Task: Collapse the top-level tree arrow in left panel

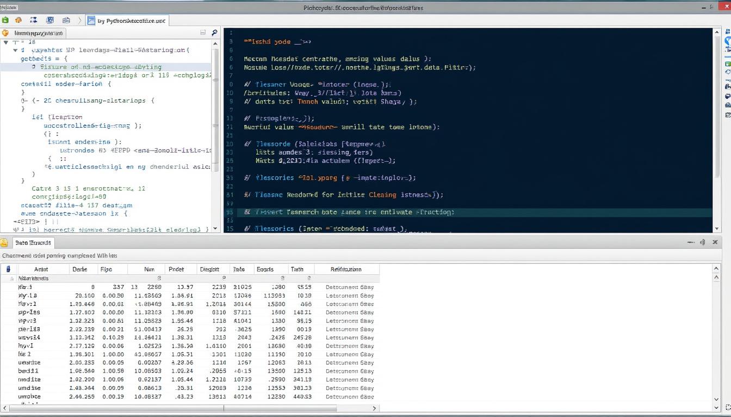Action: coord(6,42)
